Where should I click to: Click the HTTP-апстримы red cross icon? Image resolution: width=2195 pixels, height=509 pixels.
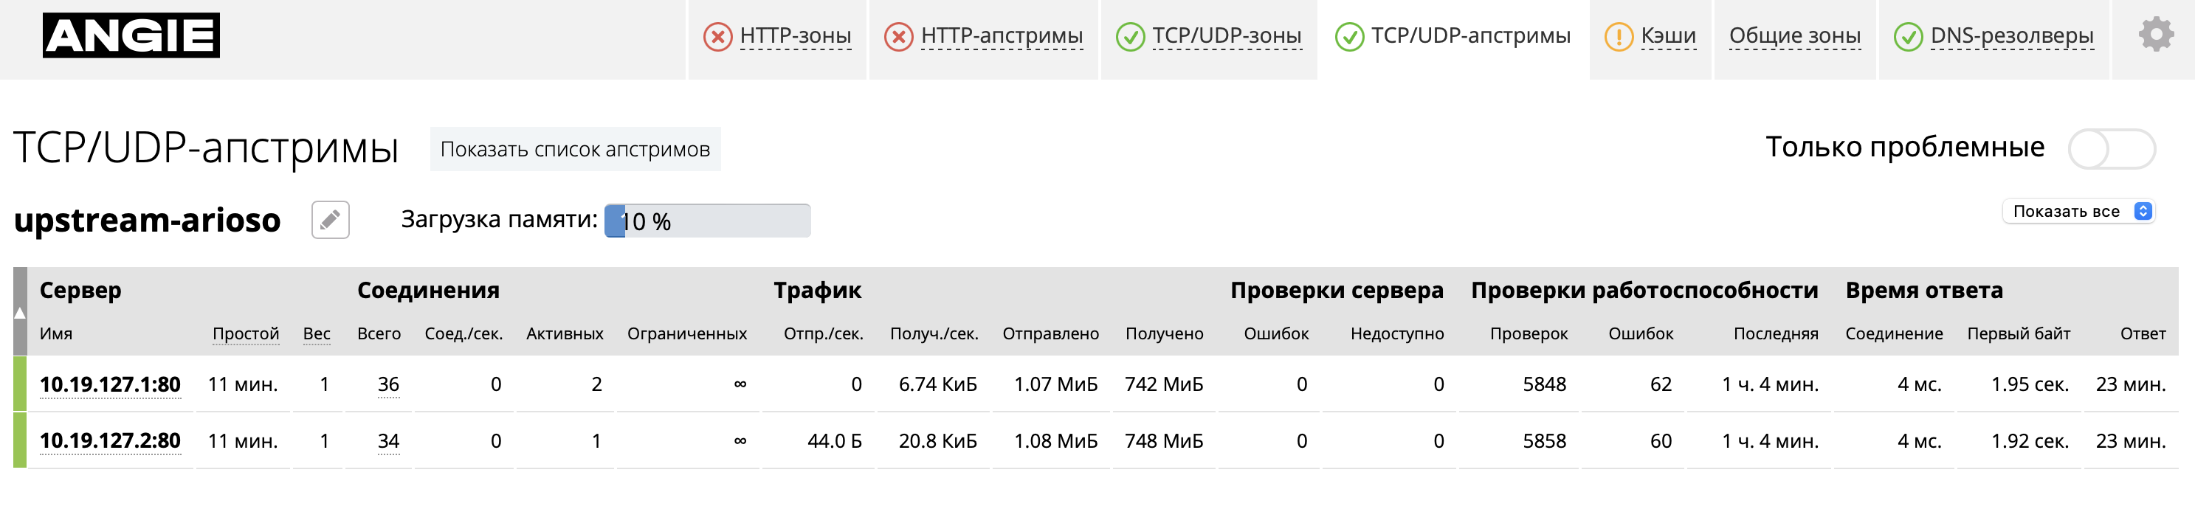click(x=898, y=37)
